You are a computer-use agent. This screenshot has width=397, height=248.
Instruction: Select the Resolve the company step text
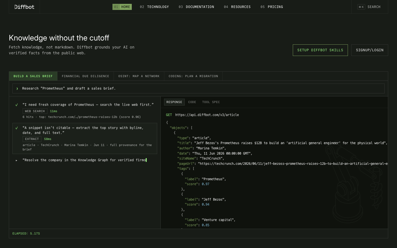coord(84,160)
